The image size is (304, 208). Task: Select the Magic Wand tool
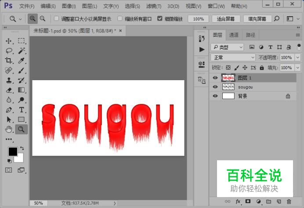click(22, 51)
